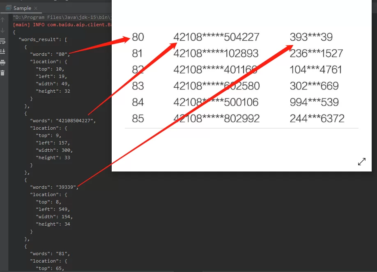Click the "words": "81" line
This screenshot has width=377, height=272.
tap(50, 254)
